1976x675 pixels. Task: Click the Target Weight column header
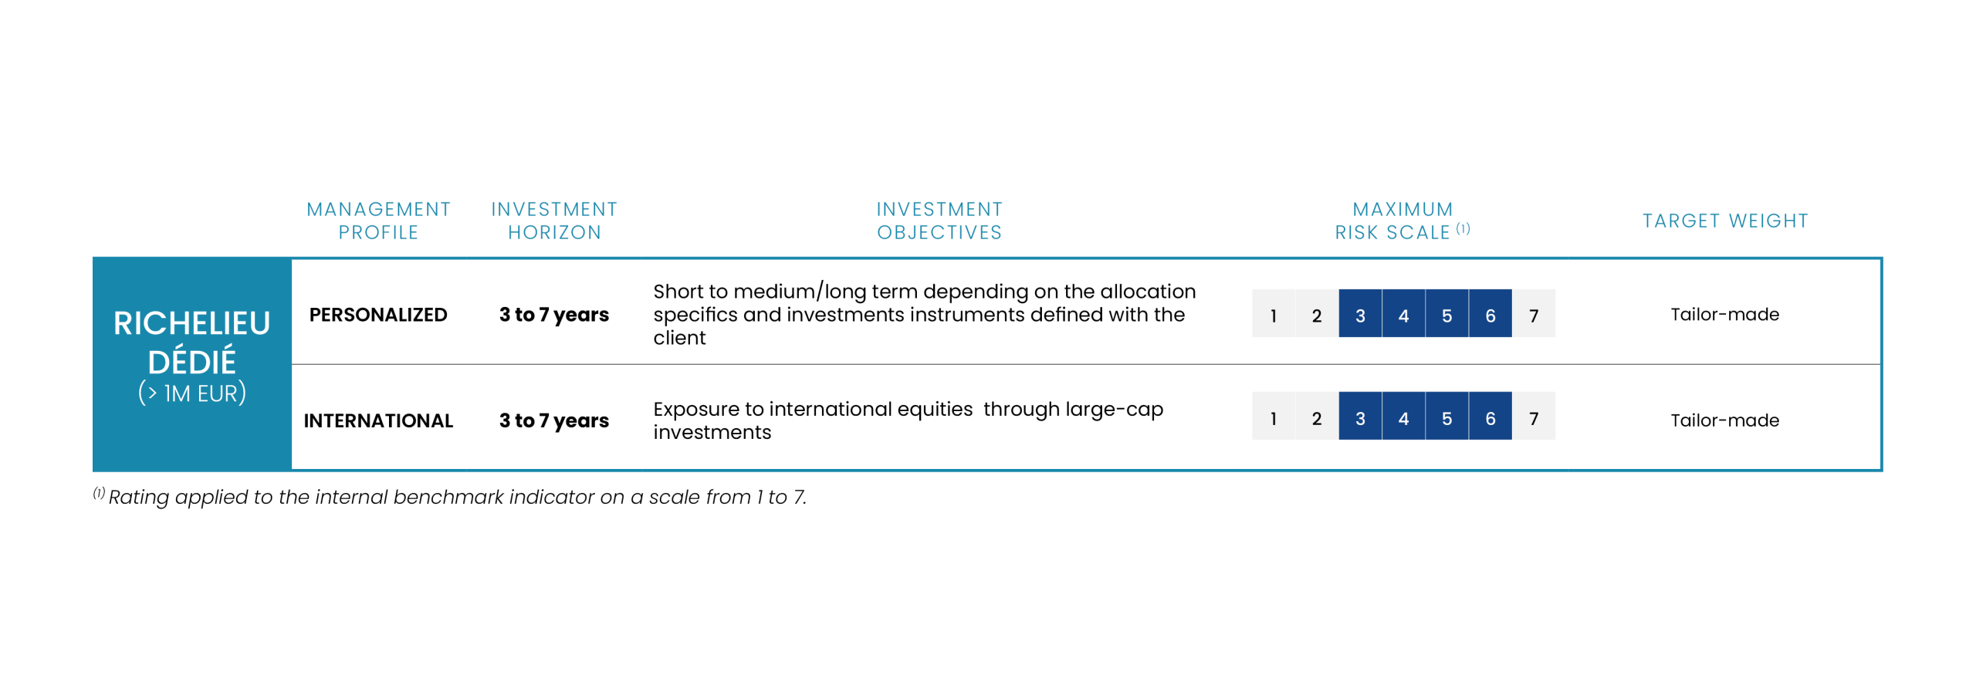[1725, 221]
